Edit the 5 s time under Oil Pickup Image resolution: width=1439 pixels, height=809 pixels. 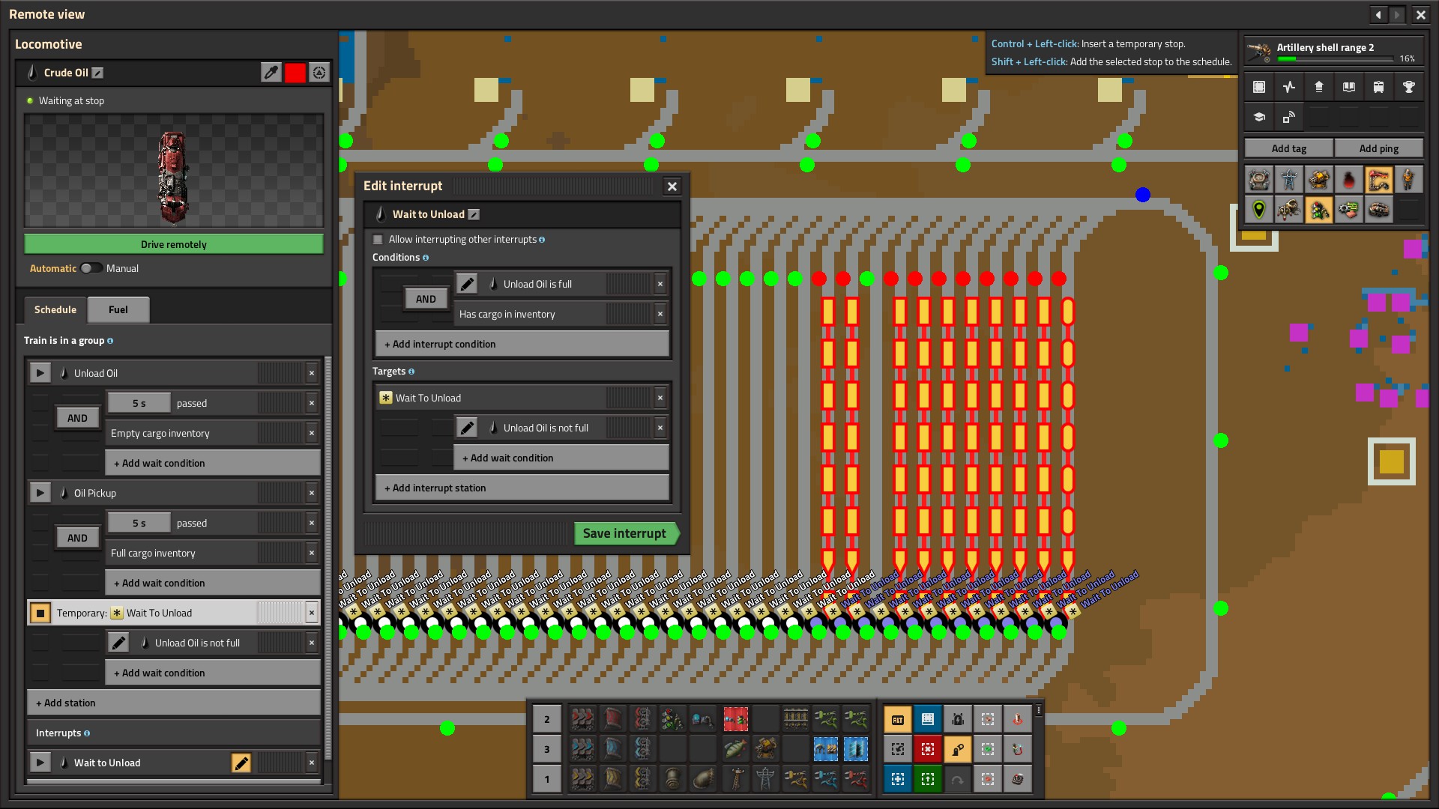coord(139,523)
